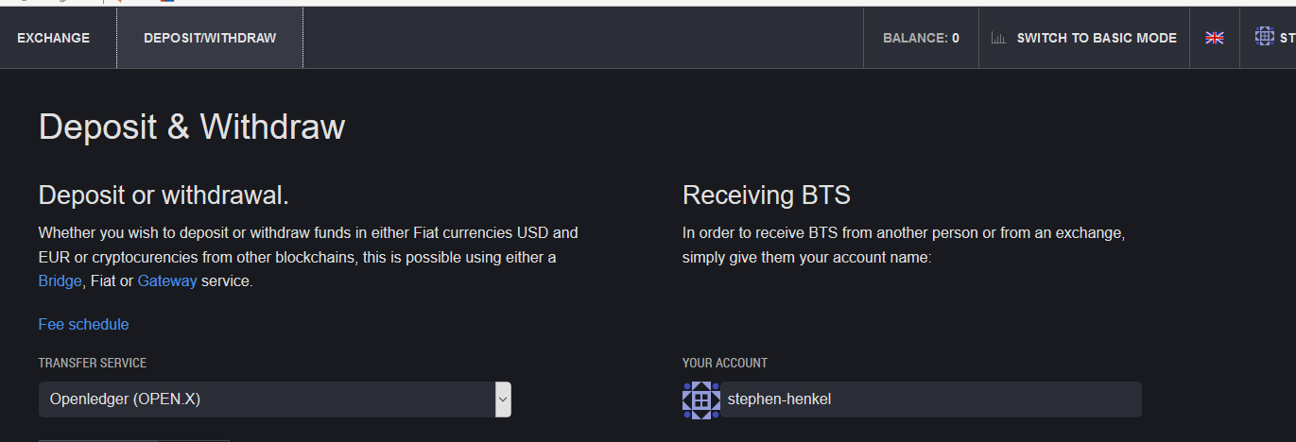Click the Deposit or withdrawal subheading

point(164,195)
